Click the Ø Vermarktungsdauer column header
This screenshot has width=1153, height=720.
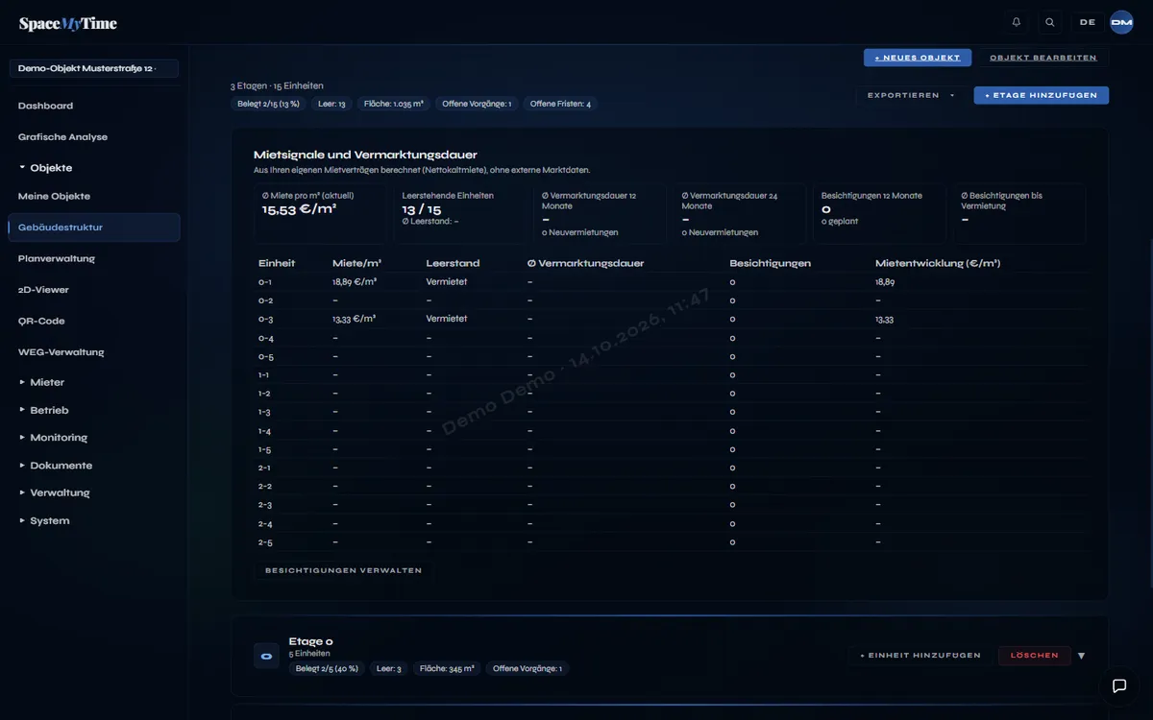tap(585, 263)
